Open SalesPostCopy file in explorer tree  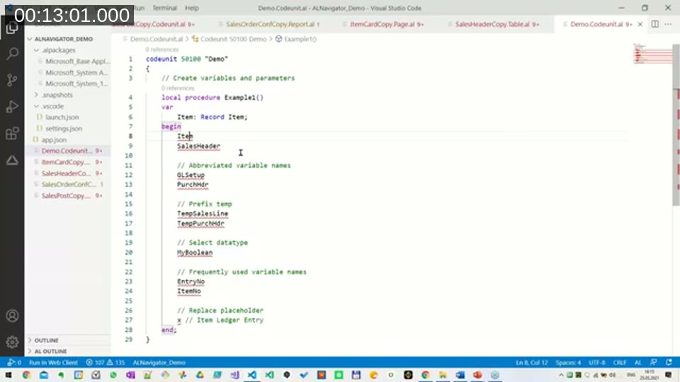(x=66, y=196)
